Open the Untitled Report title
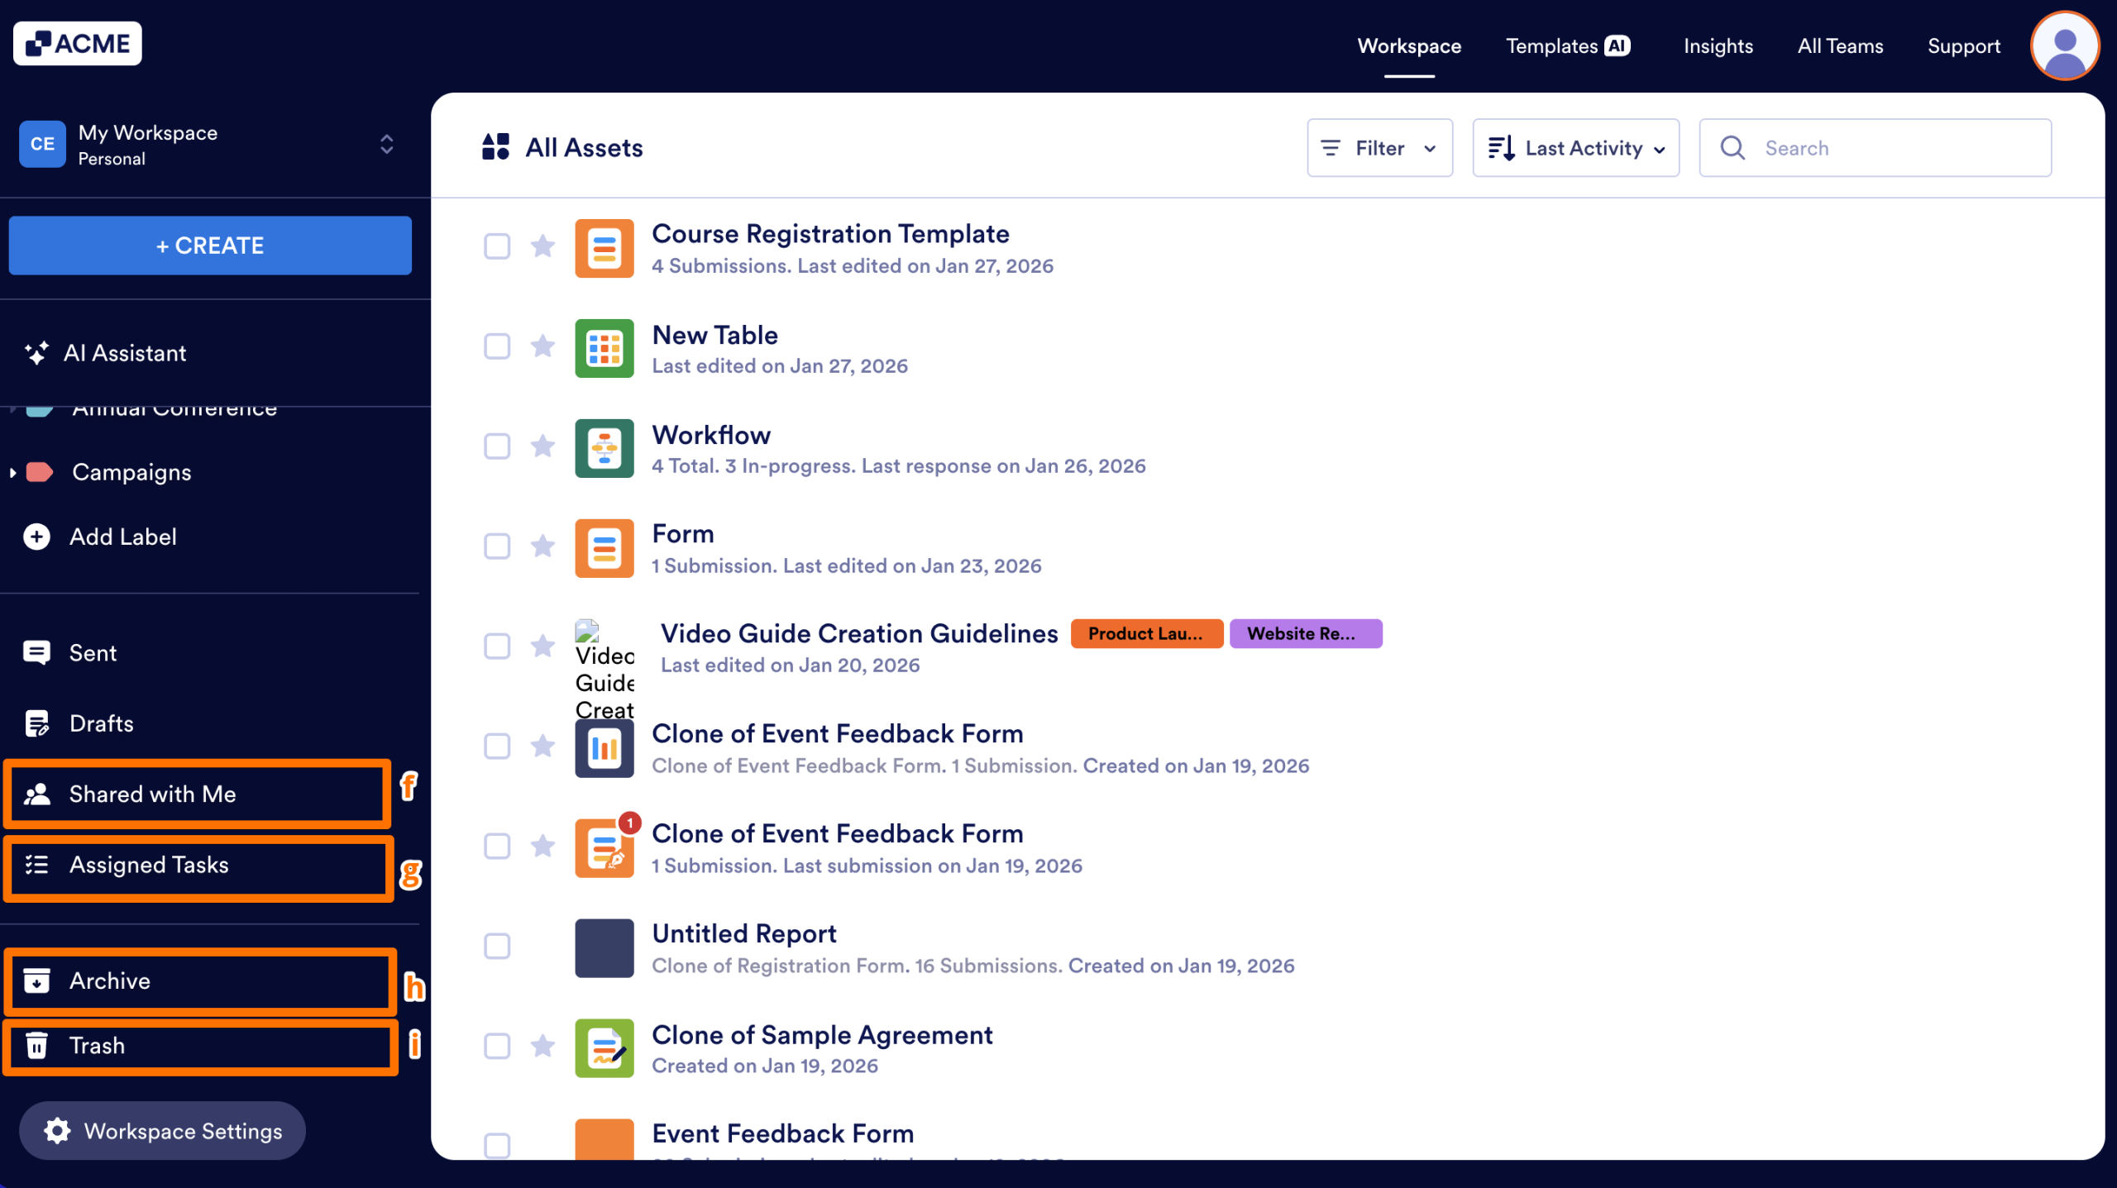Image resolution: width=2117 pixels, height=1188 pixels. coord(744,933)
